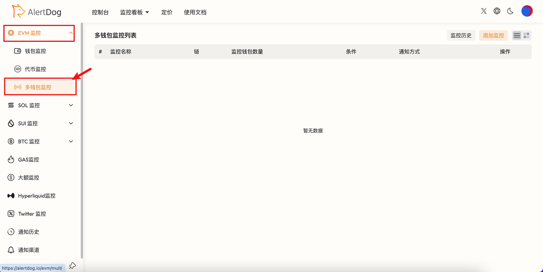Expand the SOL 监控 section
The width and height of the screenshot is (543, 272).
pos(71,105)
